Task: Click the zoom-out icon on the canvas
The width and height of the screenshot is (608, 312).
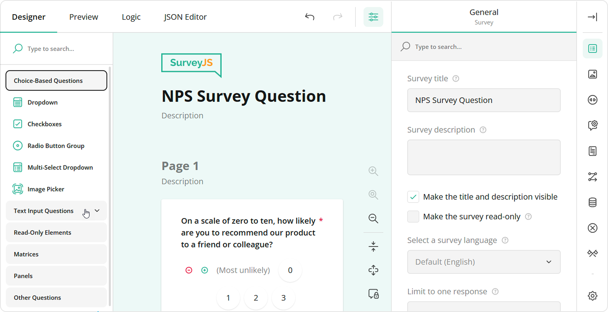Action: (x=373, y=219)
